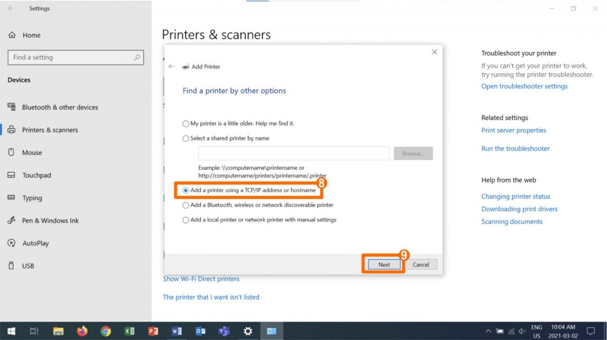Open troubleshooter settings link
607x340 pixels.
pyautogui.click(x=524, y=86)
